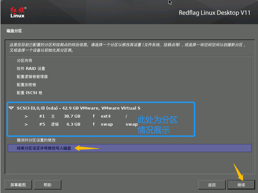Screen dimensions: 258x193
Task: Click the 逻辑 type label of partition #5
Action: tap(55, 124)
